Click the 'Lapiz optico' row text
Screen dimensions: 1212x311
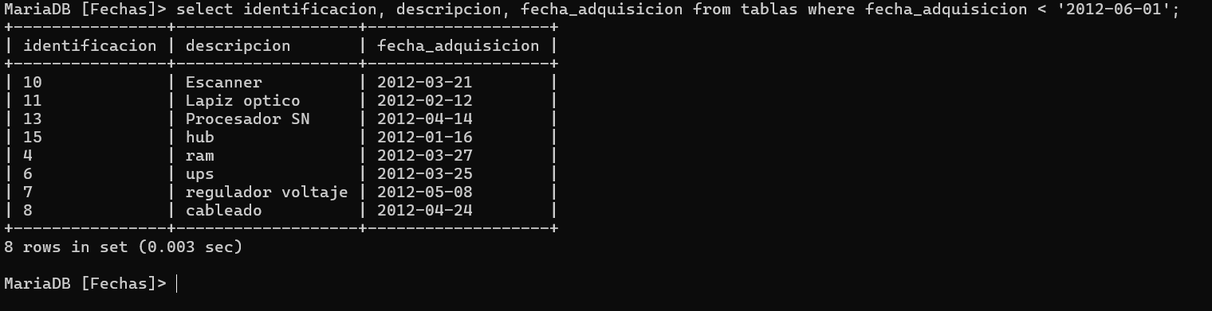click(243, 100)
